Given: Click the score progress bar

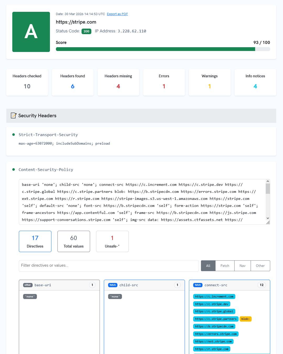Looking at the screenshot, I should tap(163, 49).
